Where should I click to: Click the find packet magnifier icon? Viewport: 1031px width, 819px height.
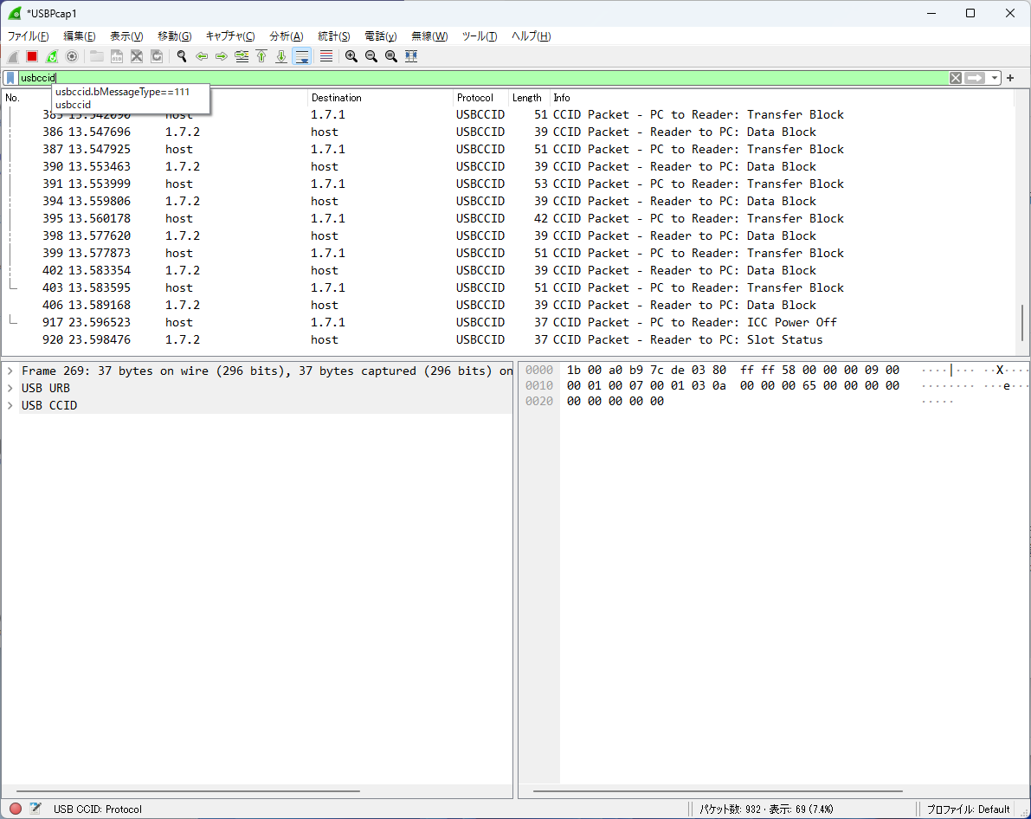(x=182, y=56)
